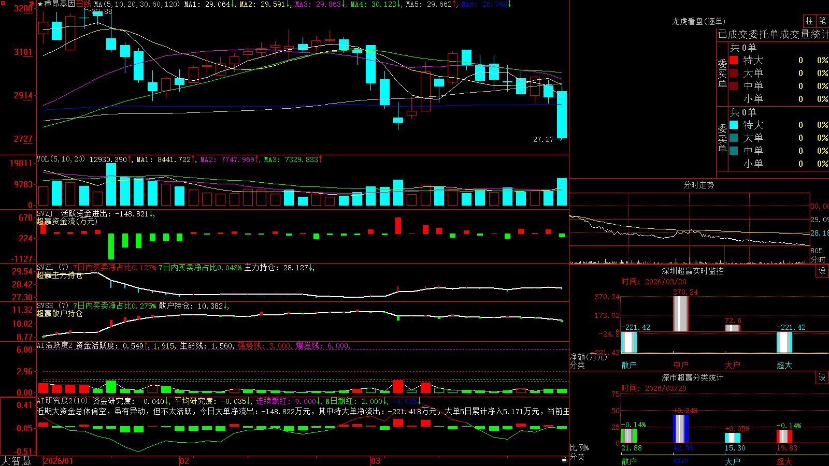This screenshot has height=466, width=829.
Task: Click the 散户 -221.42 bar in real-time monitor
Action: [x=629, y=342]
